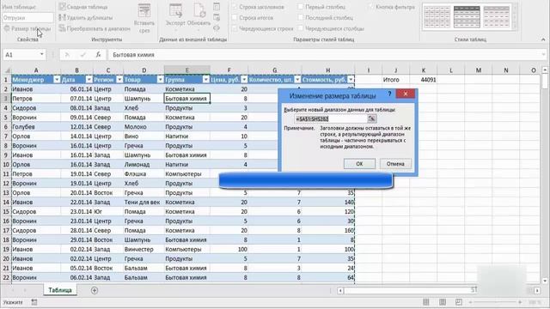Toggle the Строка заголовков checkbox

click(235, 7)
